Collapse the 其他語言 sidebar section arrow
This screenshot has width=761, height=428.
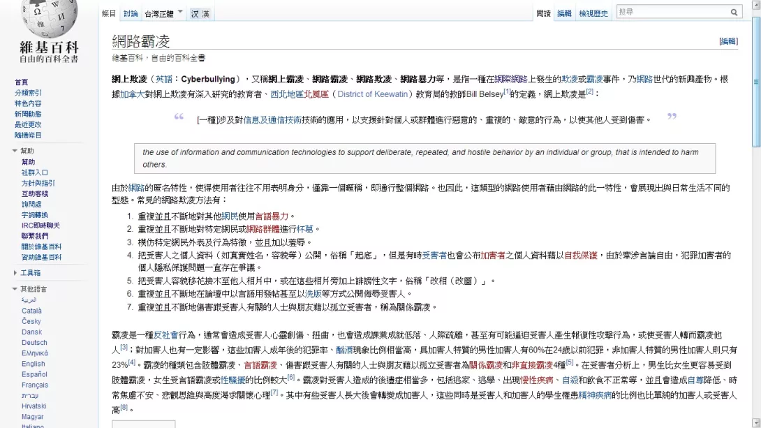[15, 289]
